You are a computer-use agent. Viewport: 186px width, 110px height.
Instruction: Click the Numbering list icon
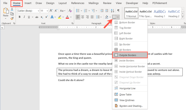coord(85,11)
